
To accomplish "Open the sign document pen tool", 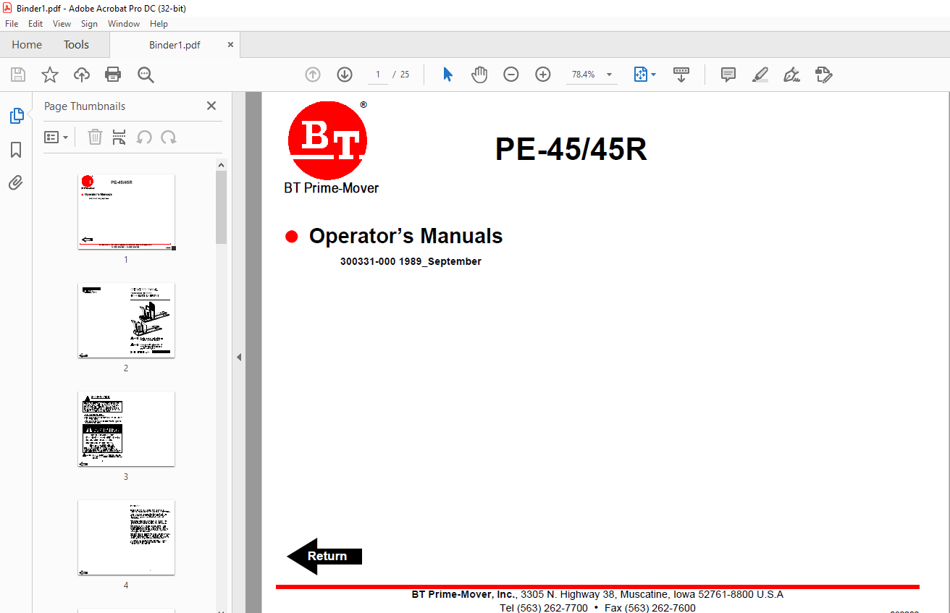I will (792, 75).
